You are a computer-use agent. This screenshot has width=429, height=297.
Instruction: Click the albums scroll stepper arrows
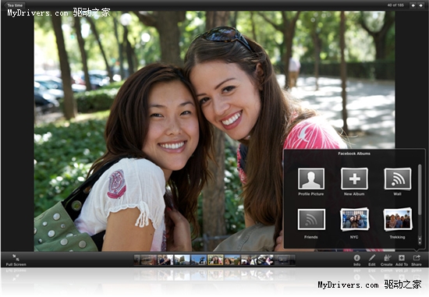pyautogui.click(x=420, y=240)
